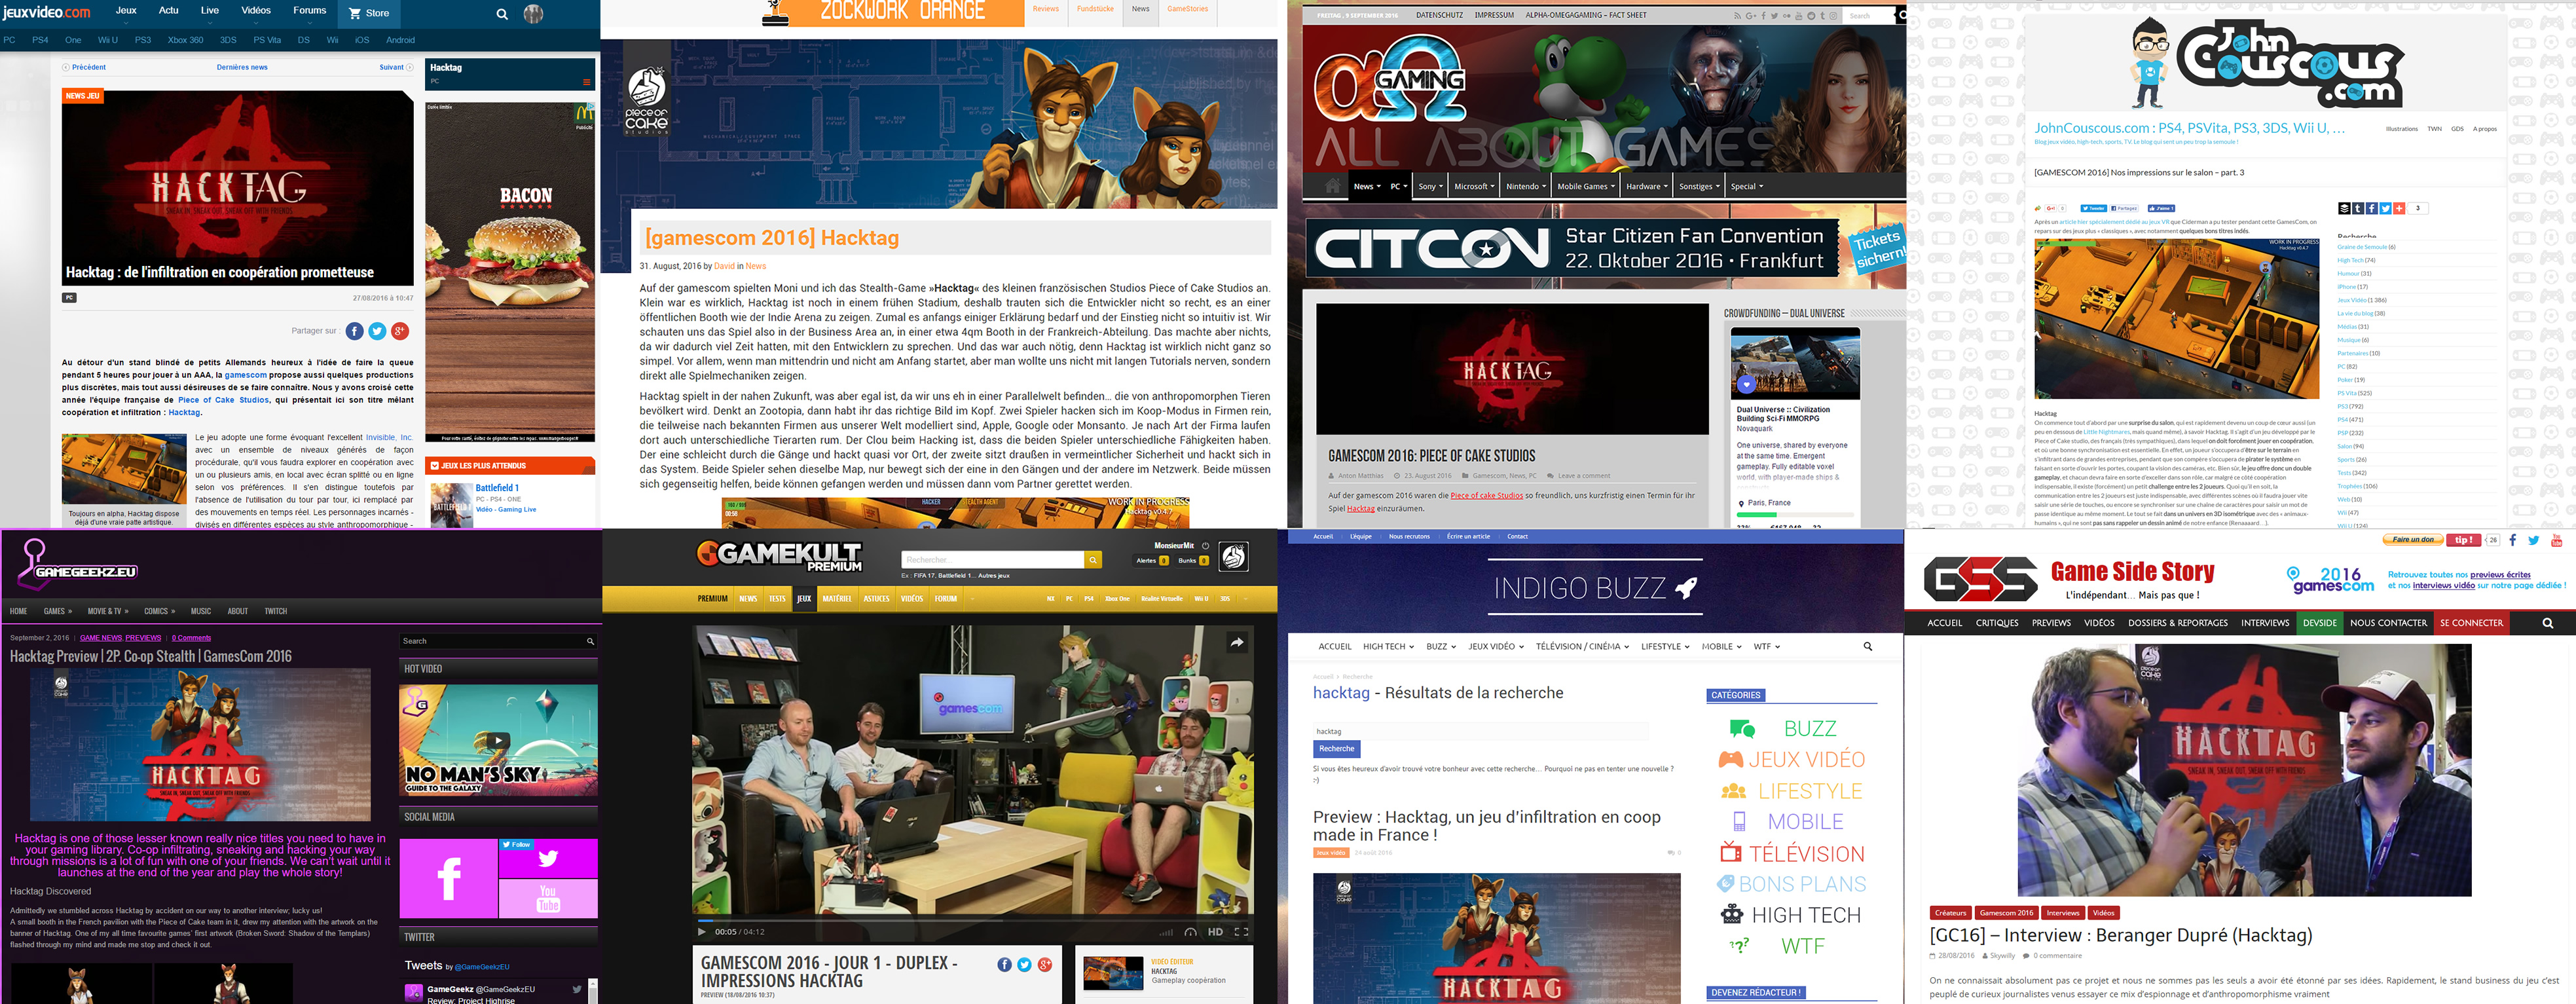Open the Piece of Cake Studios link on jeuxvideo.com
2576x1004 pixels.
[x=223, y=400]
